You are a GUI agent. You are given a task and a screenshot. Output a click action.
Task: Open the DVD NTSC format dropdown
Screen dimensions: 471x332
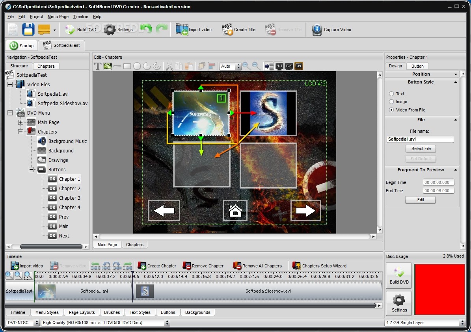[x=37, y=323]
